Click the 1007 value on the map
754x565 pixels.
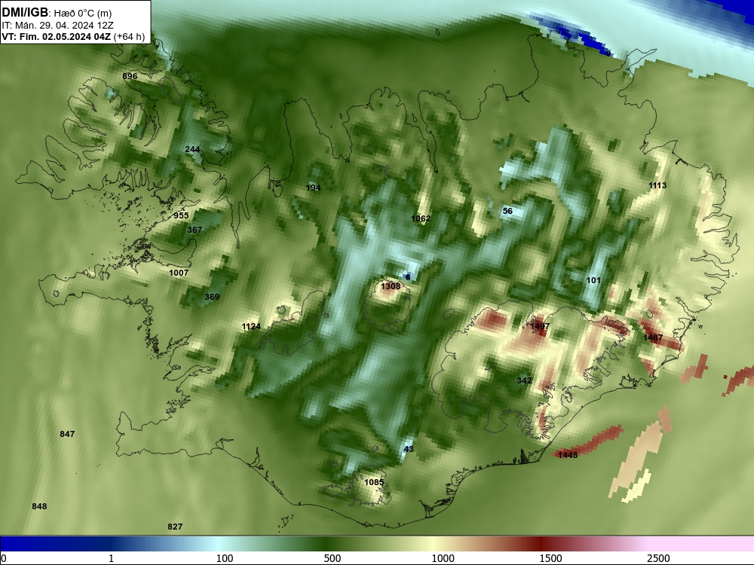(179, 273)
